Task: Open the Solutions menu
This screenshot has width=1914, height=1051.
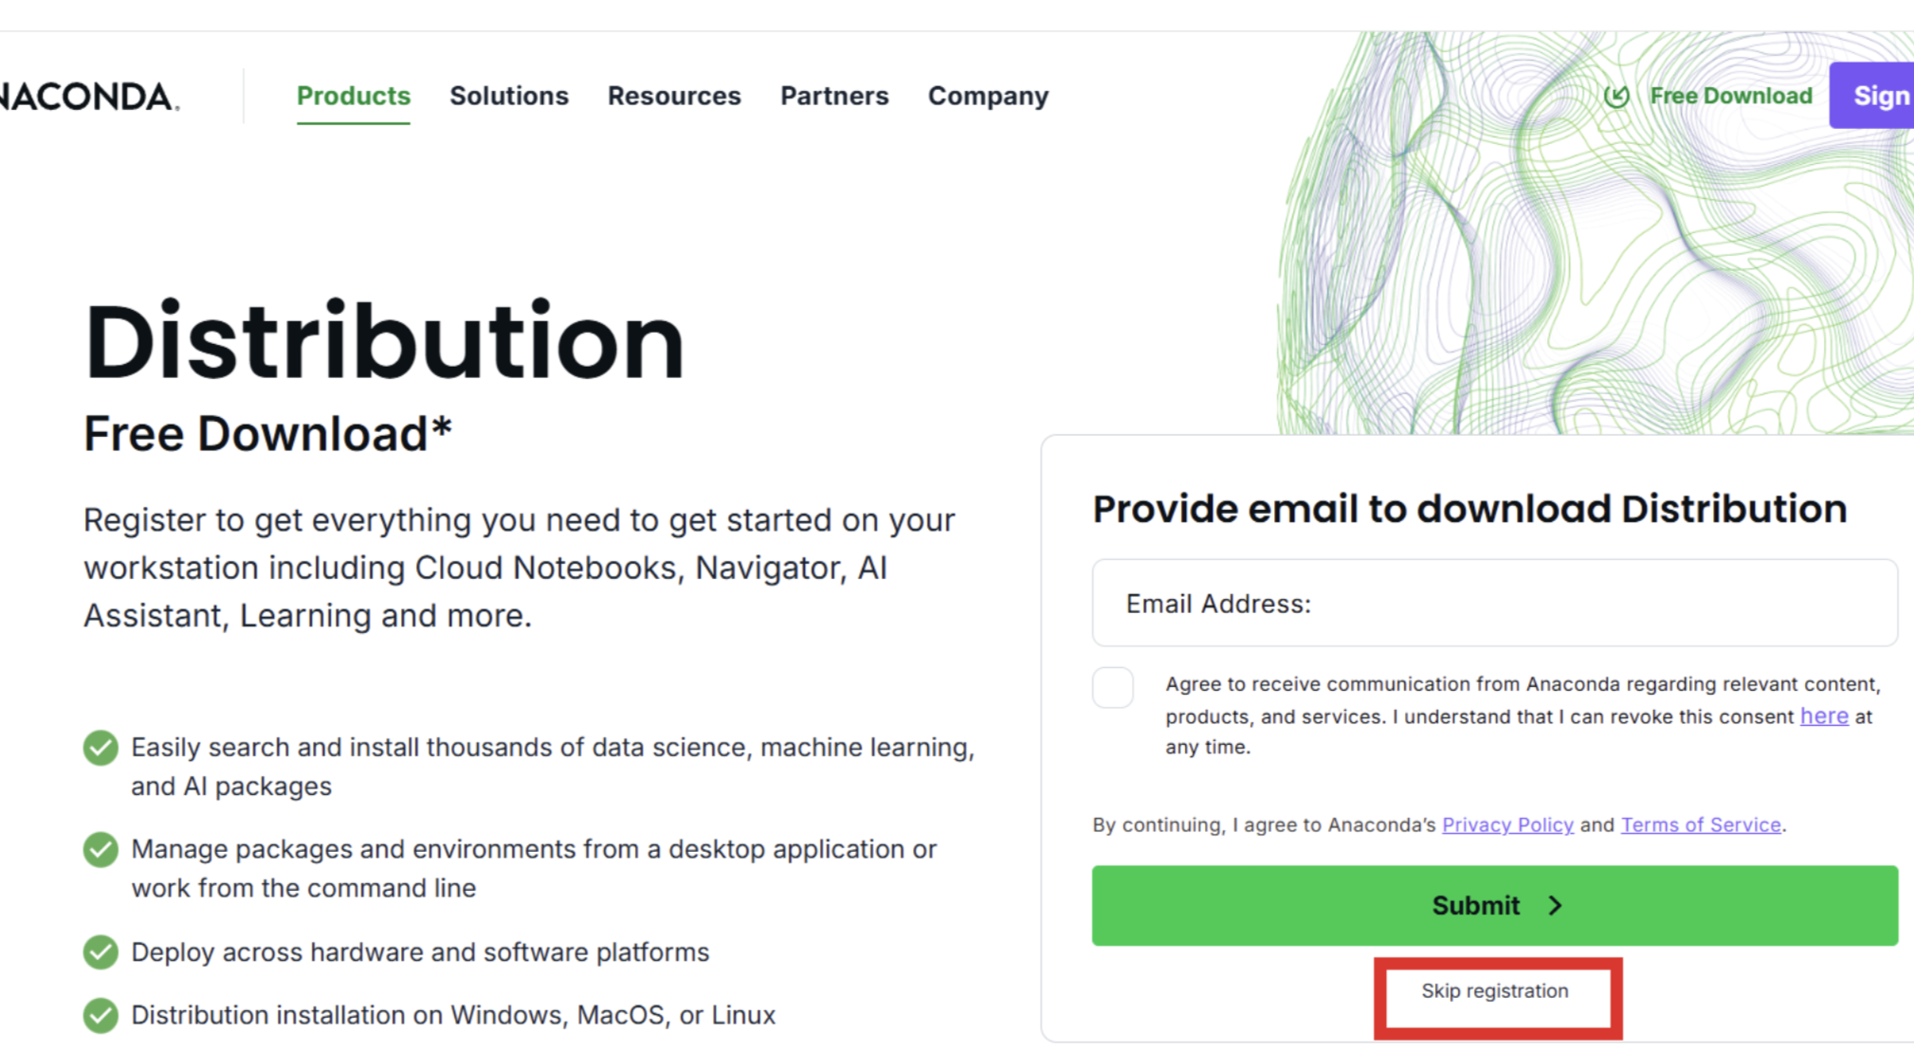Action: click(508, 96)
